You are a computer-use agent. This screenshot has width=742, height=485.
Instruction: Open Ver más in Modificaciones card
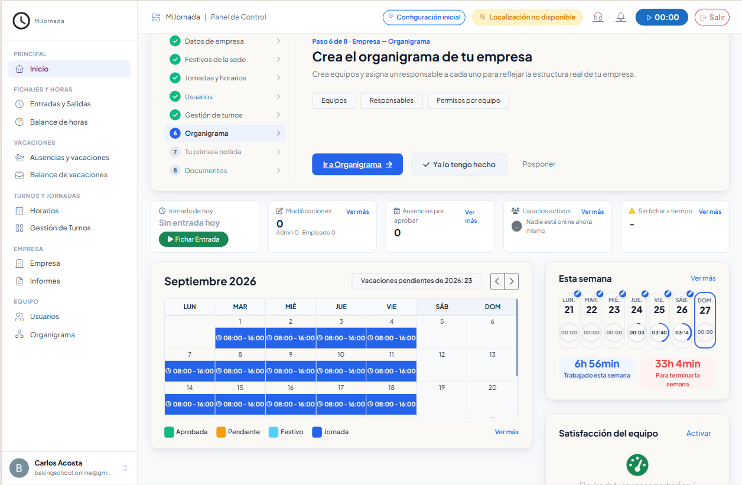357,211
